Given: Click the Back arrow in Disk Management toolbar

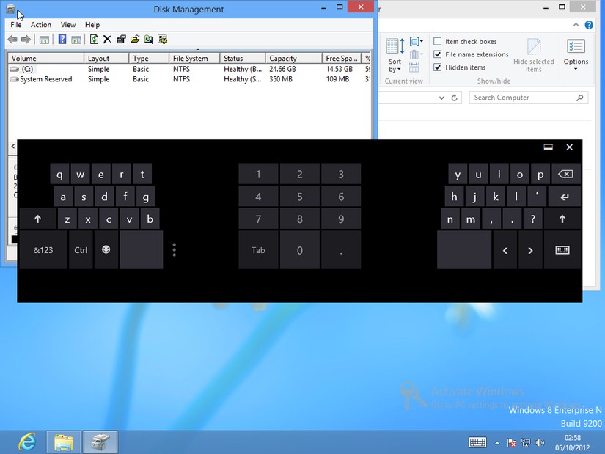Looking at the screenshot, I should 12,40.
